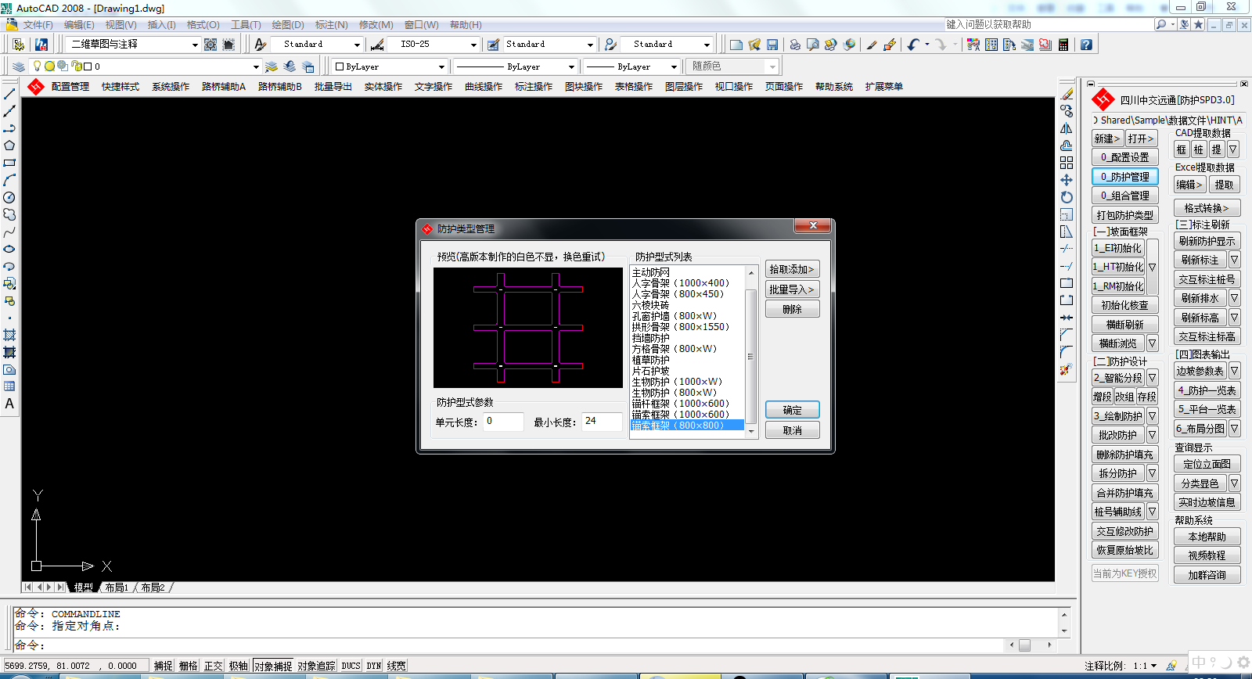Click the Dimension Style icon
Screen dimensions: 1252x679
coord(377,45)
